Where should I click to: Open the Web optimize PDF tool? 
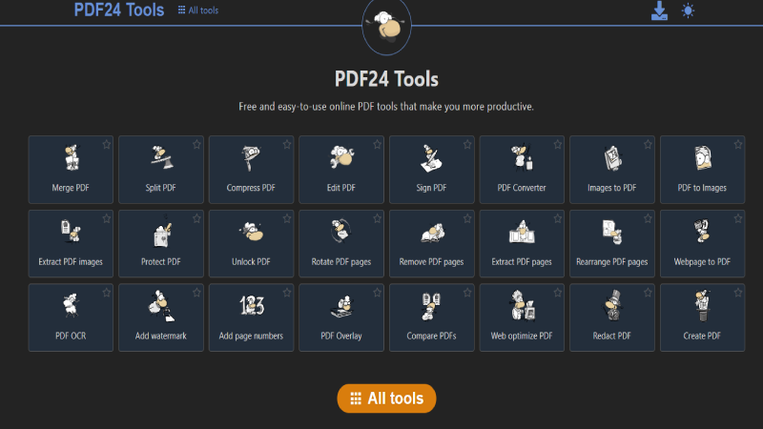tap(522, 317)
